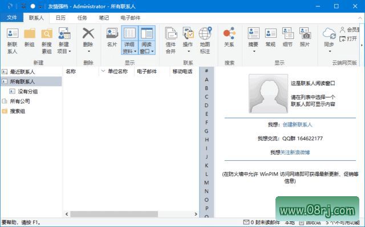365x227 pixels.
Task: Select the Contacts (联系人) ribbon tab
Action: click(36, 18)
